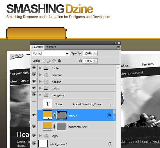Click the callus group folder icon
The width and height of the screenshot is (160, 148).
(x=46, y=88)
